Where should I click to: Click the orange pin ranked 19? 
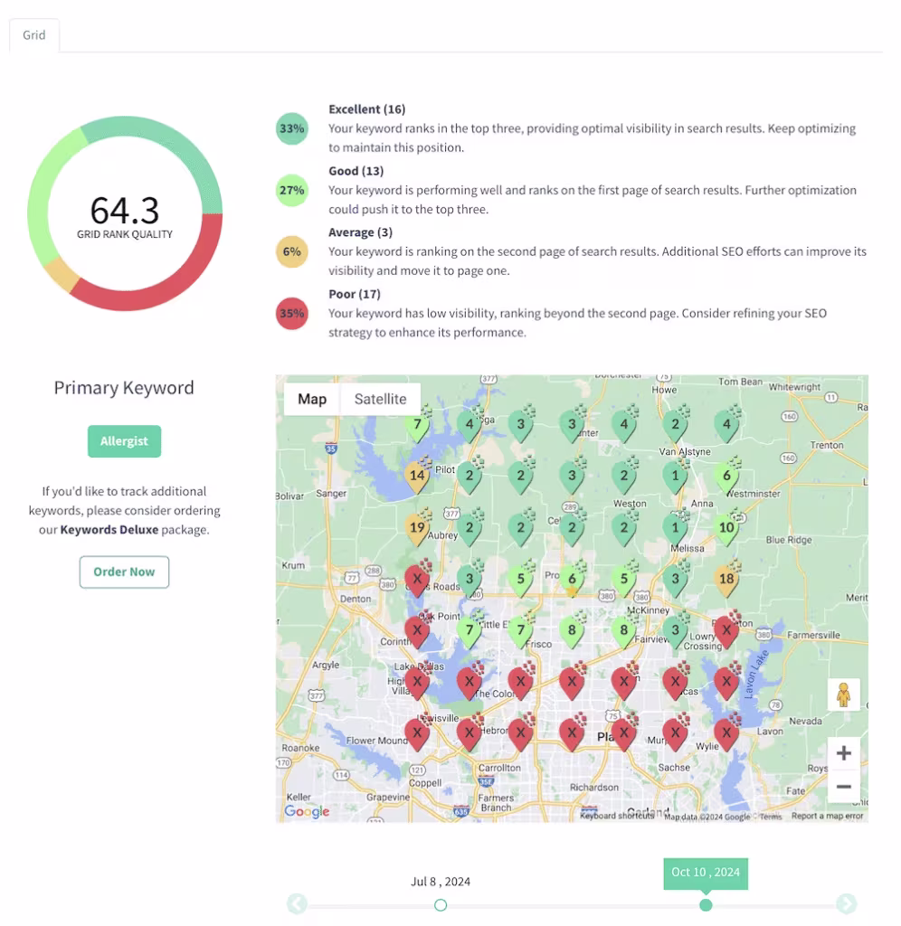coord(417,528)
